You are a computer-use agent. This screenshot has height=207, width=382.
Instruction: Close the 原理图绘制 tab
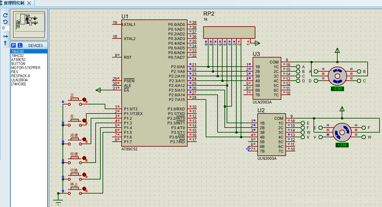pyautogui.click(x=29, y=3)
